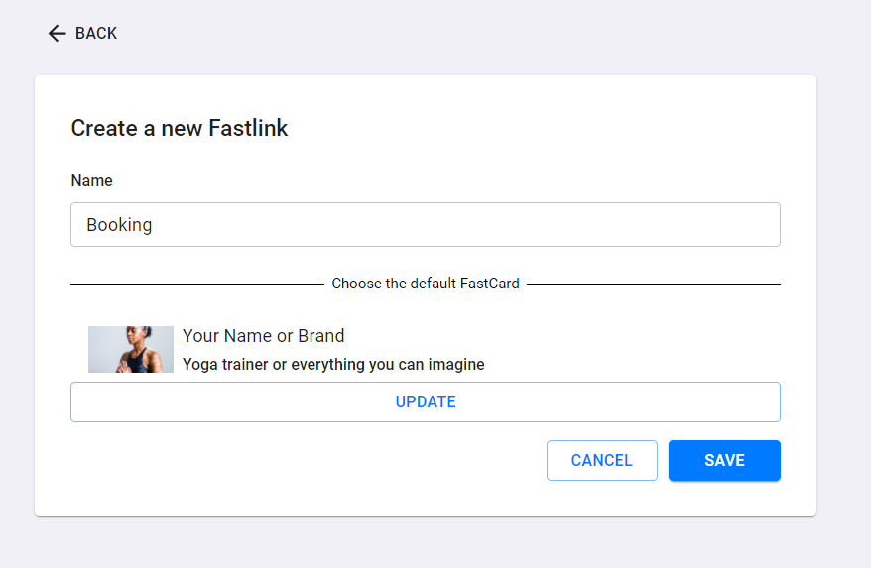
Task: Click the "Yoga trainer or everything" subtitle
Action: point(333,364)
